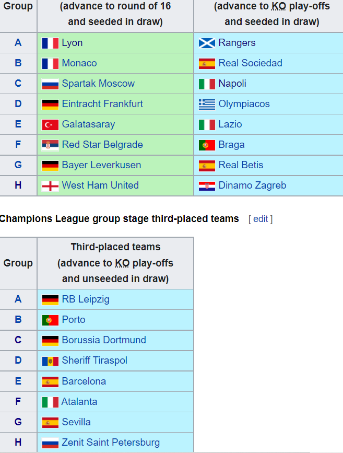Open the Borussia Dortmund link

point(104,340)
